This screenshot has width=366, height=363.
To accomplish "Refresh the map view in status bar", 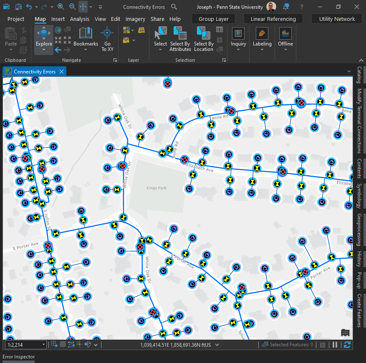I will tap(347, 345).
